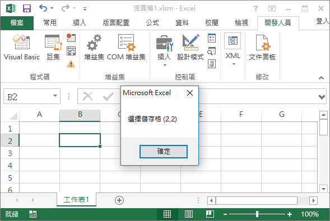Toggle Design Mode (設計模式)
Image resolution: width=330 pixels, height=221 pixels.
point(190,47)
